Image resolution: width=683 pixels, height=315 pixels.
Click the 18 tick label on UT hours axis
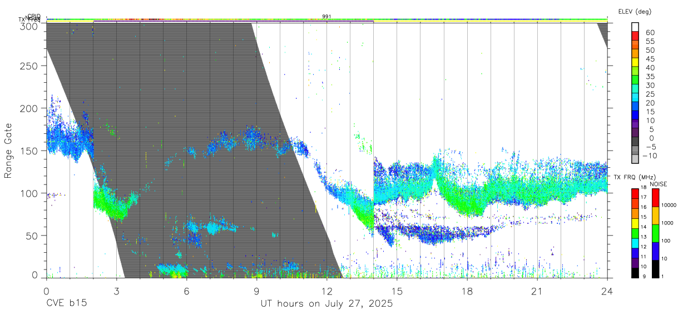point(467,291)
